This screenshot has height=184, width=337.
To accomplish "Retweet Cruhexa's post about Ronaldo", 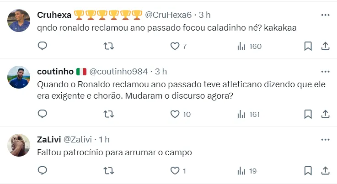I will [108, 46].
